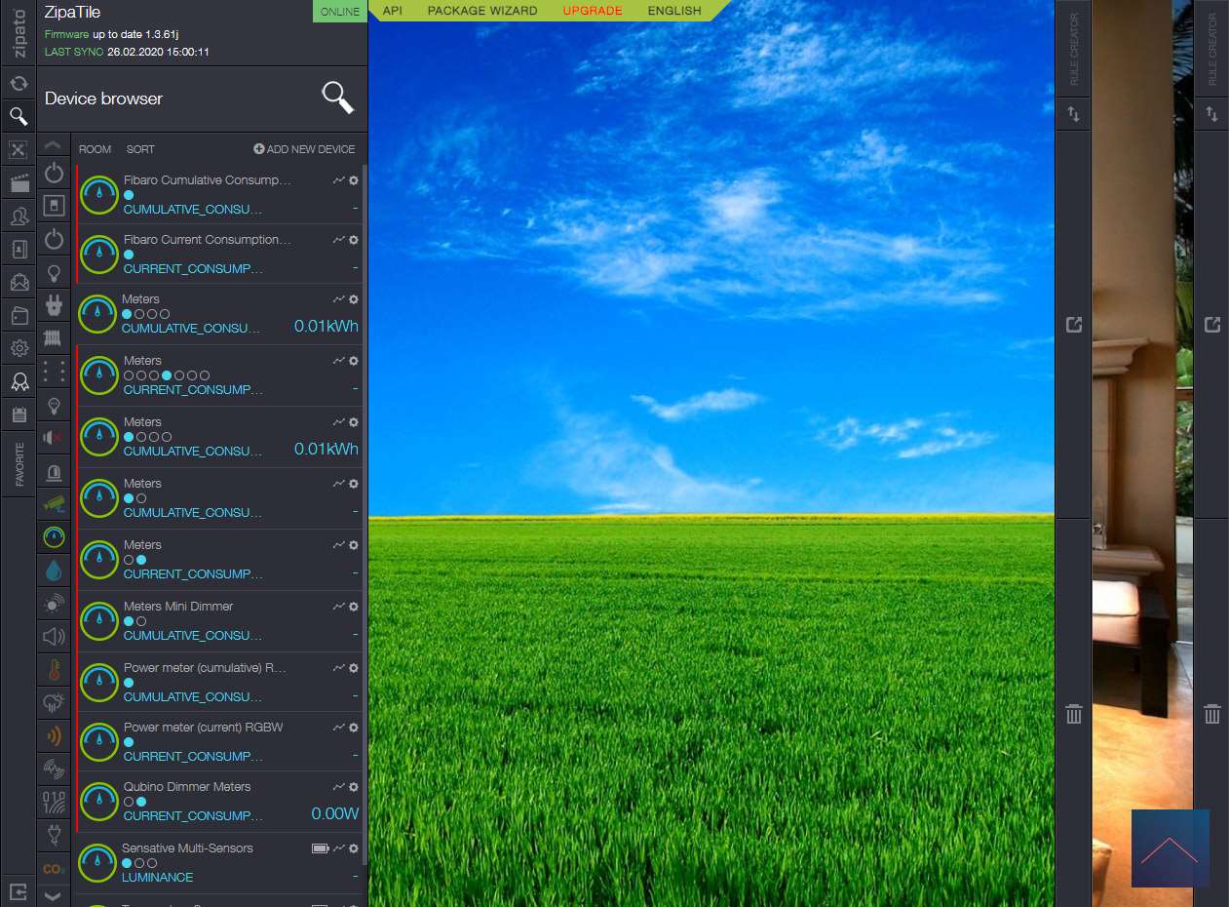Viewport: 1229px width, 907px height.
Task: Select second dot on Meters Mini Dimmer
Action: click(141, 621)
